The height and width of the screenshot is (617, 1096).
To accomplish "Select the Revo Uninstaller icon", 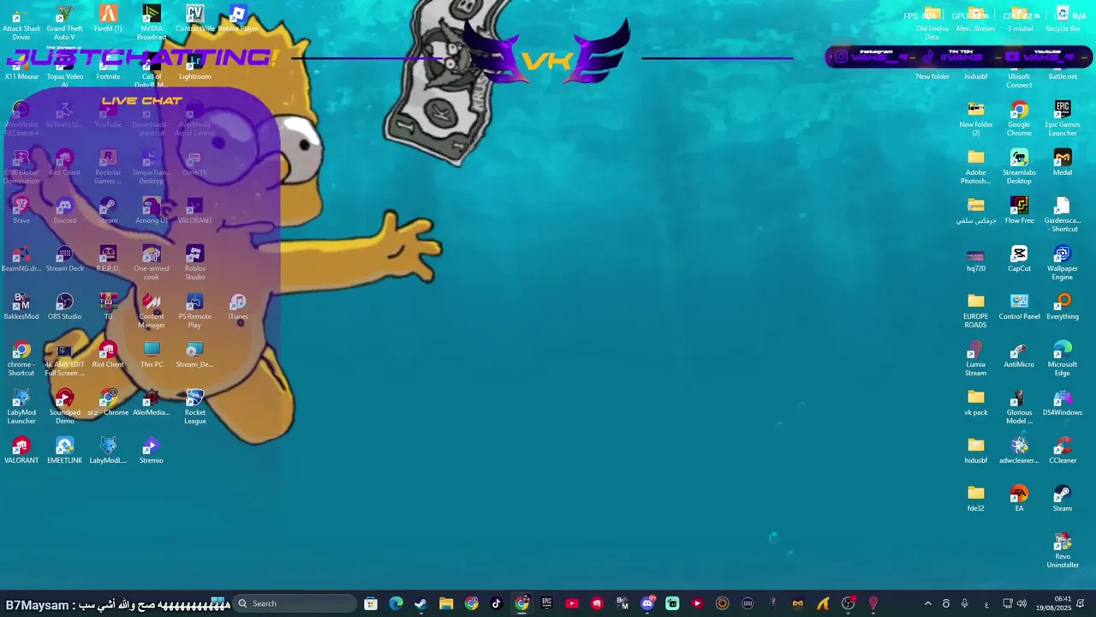I will [x=1063, y=551].
